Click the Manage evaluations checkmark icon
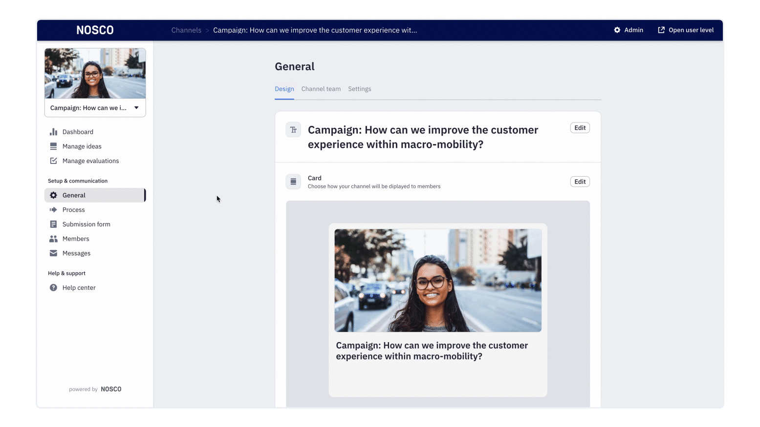Image resolution: width=760 pixels, height=427 pixels. [53, 161]
